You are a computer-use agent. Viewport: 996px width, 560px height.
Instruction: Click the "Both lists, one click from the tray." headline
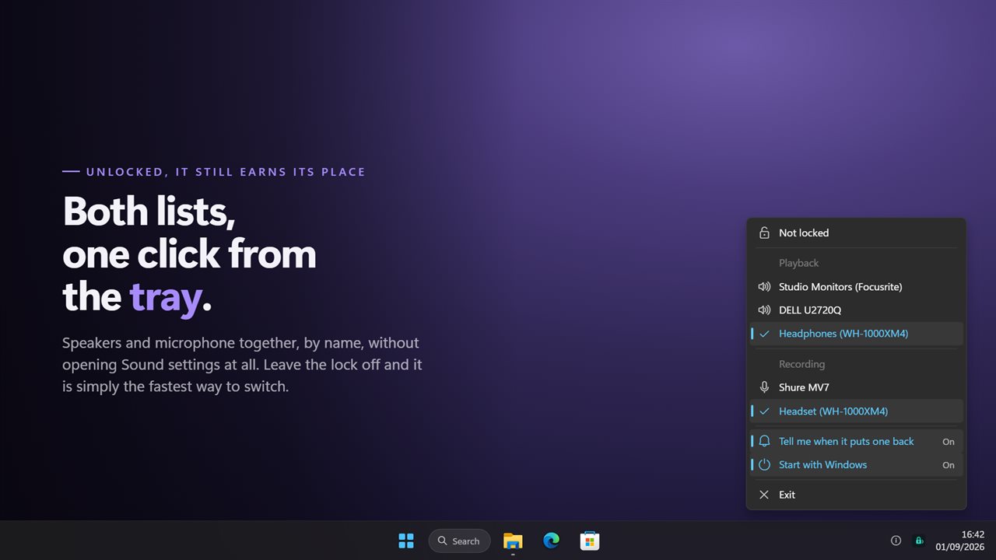[189, 254]
